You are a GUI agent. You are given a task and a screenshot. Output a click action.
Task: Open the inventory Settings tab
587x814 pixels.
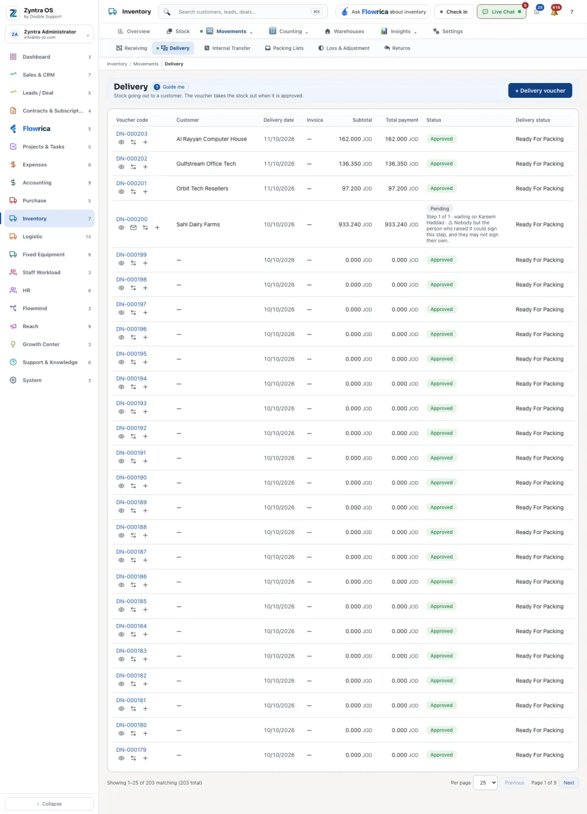point(448,31)
